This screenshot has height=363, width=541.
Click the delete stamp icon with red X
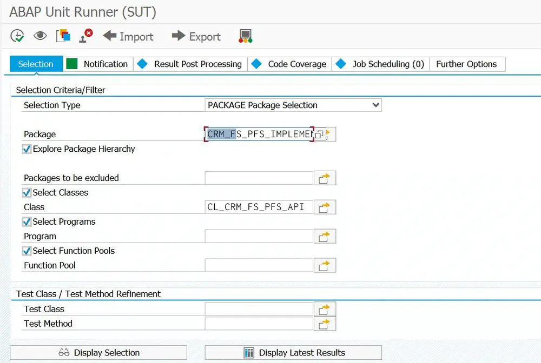(x=86, y=36)
